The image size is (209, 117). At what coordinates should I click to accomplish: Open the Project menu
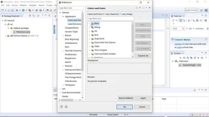49,5
